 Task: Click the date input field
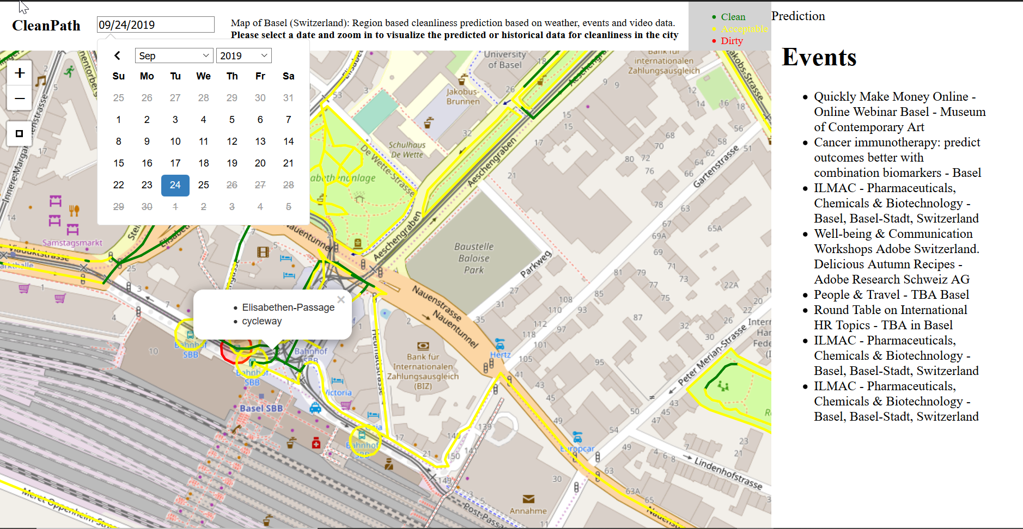point(156,24)
